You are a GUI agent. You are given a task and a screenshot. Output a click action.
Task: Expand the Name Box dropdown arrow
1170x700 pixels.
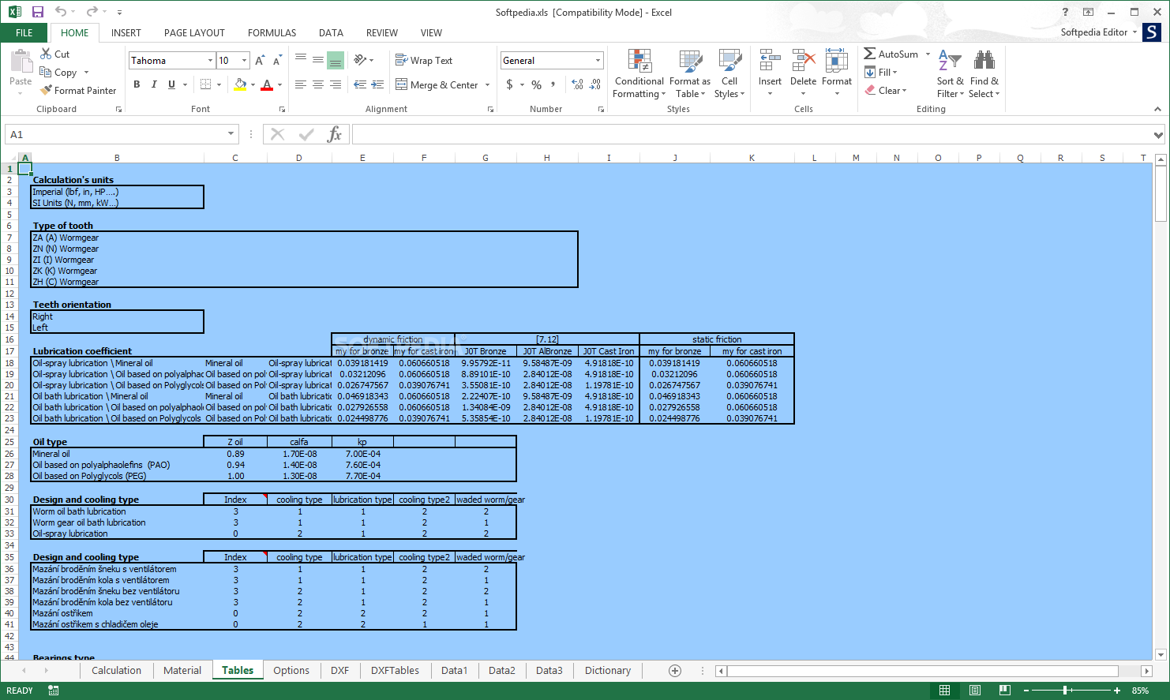tap(231, 134)
